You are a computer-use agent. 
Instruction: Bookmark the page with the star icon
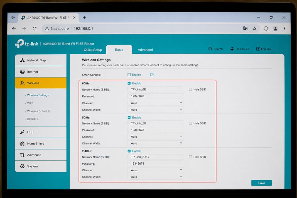(x=254, y=29)
